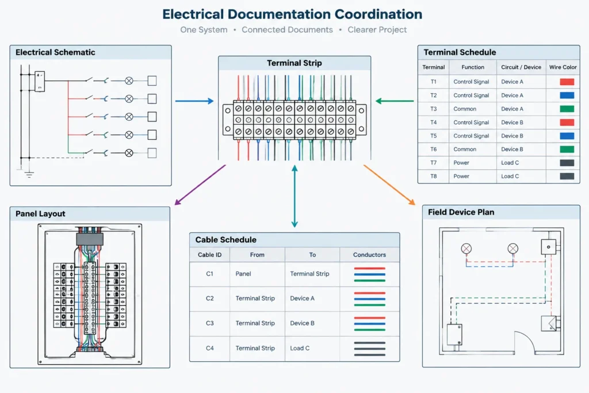Select T5 blue wire color swatch
This screenshot has height=393, width=589.
coord(567,136)
